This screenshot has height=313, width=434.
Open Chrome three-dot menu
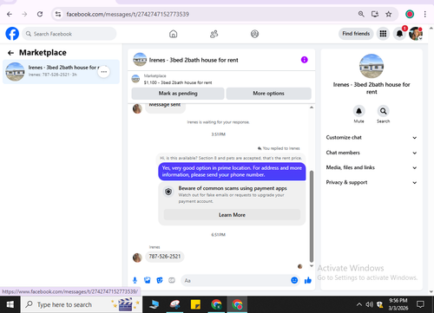pos(424,14)
